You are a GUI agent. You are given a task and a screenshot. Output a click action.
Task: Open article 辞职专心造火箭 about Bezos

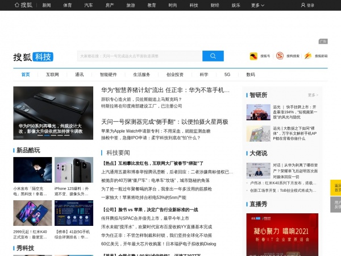pos(142,99)
